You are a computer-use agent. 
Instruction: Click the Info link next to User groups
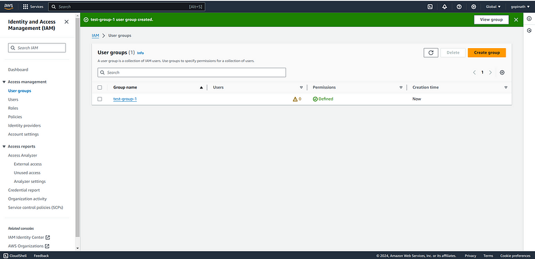point(140,53)
